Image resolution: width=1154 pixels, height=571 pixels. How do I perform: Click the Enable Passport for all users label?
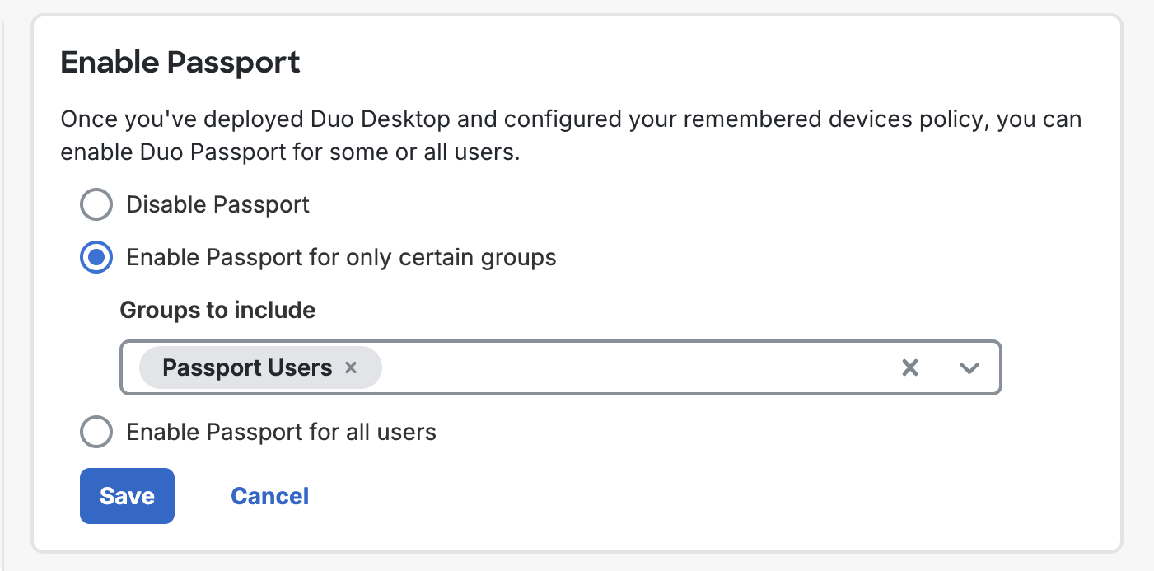280,432
